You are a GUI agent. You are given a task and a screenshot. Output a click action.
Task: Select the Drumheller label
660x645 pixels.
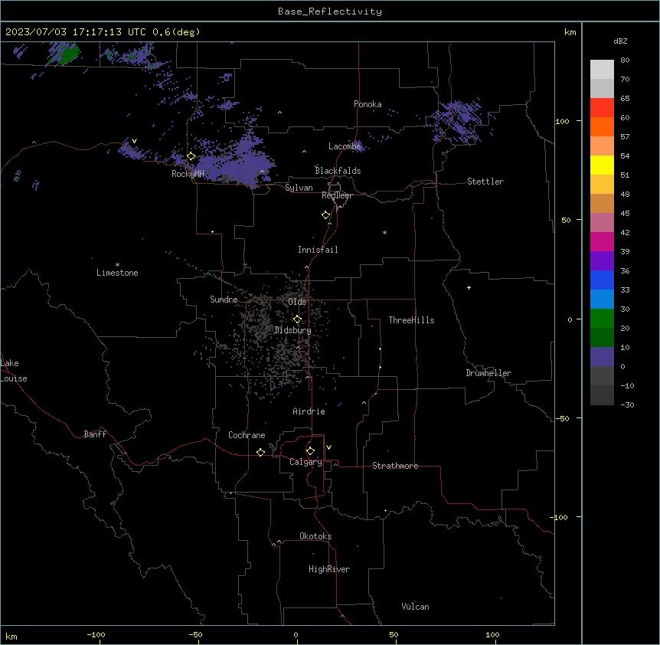[488, 373]
